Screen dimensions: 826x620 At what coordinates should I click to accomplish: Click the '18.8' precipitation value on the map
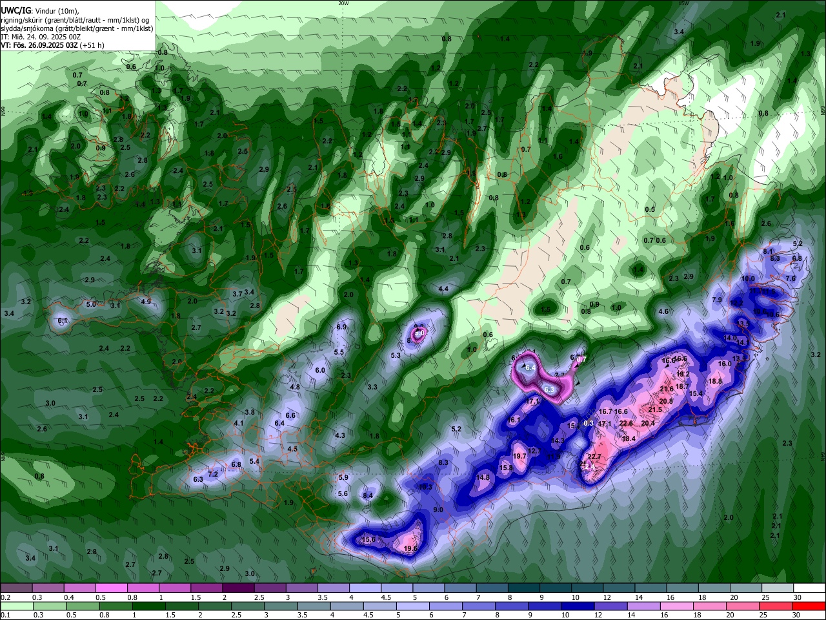point(715,381)
